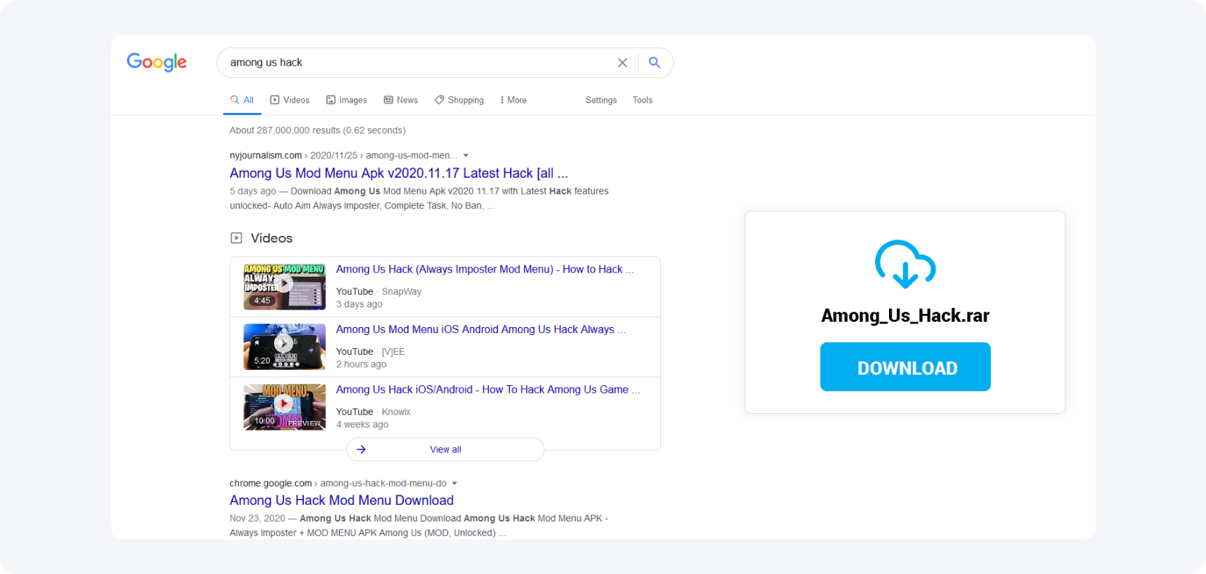Click the cloud download icon

point(905,264)
